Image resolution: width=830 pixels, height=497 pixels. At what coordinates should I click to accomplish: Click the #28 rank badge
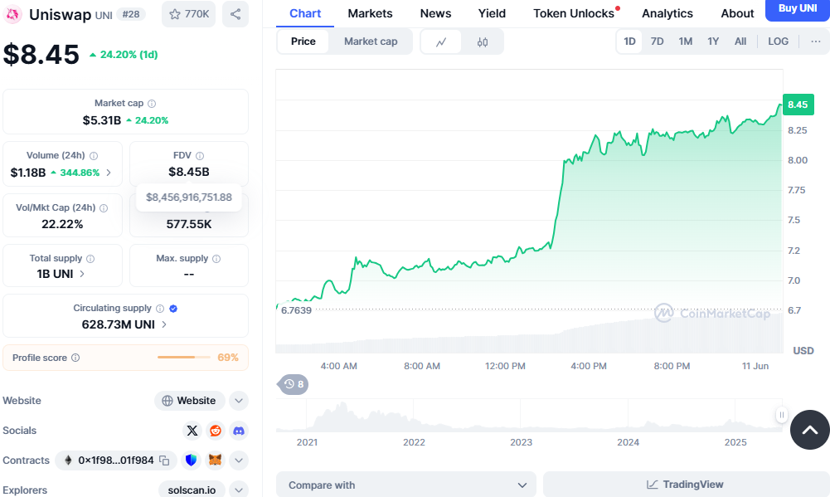pos(131,14)
